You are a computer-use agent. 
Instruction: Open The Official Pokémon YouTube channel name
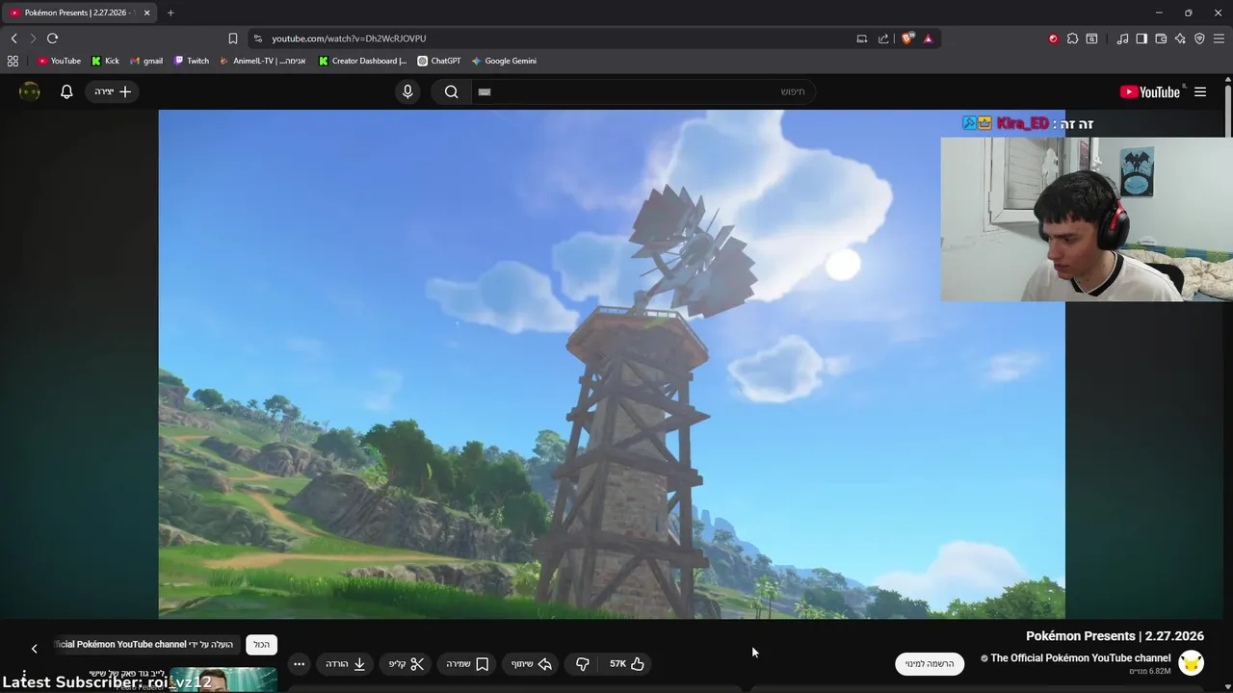(x=1081, y=658)
